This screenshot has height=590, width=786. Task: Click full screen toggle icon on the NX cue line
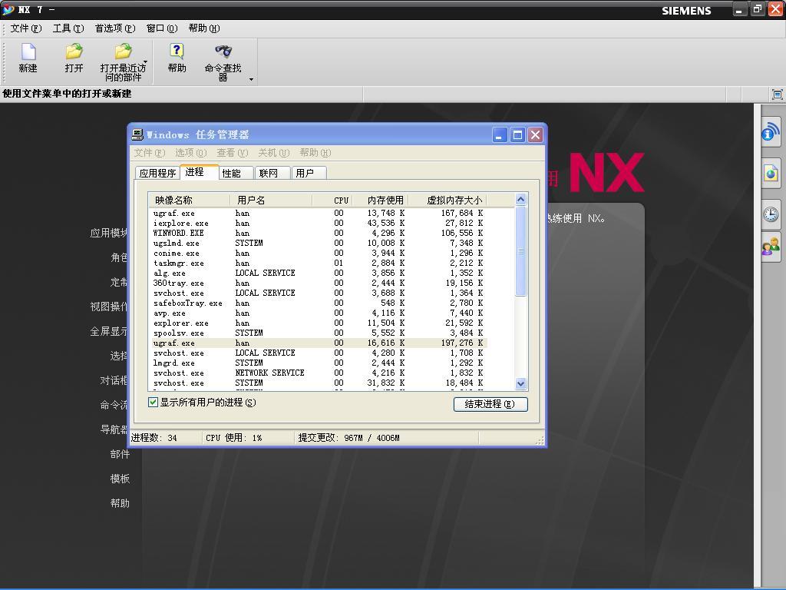(777, 94)
